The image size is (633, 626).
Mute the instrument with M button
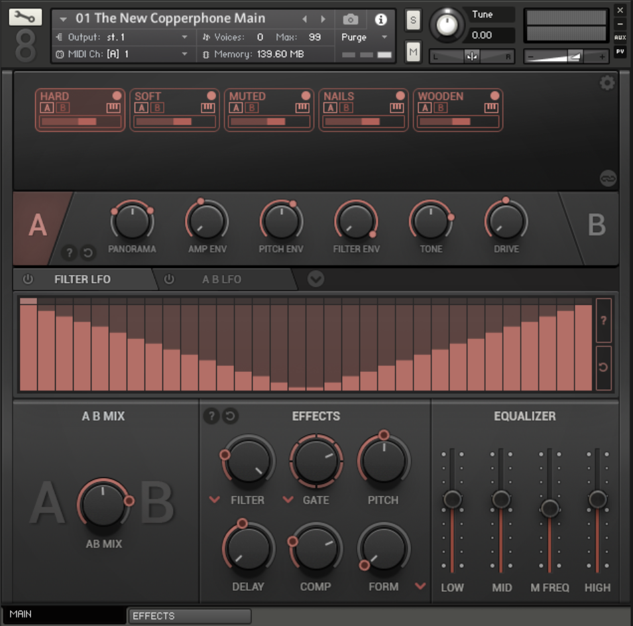point(413,52)
